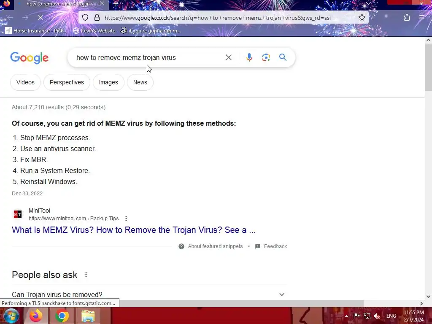The width and height of the screenshot is (432, 324).
Task: Select the Perspectives filter chip
Action: click(67, 82)
